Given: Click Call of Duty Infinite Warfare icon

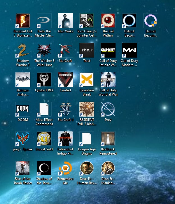Looking at the screenshot, I should tap(108, 50).
